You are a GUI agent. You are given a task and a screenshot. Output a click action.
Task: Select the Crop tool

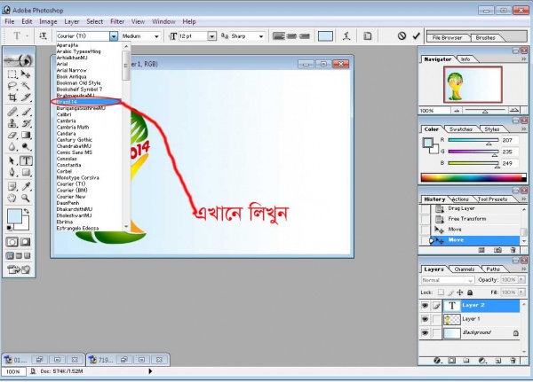(x=12, y=97)
